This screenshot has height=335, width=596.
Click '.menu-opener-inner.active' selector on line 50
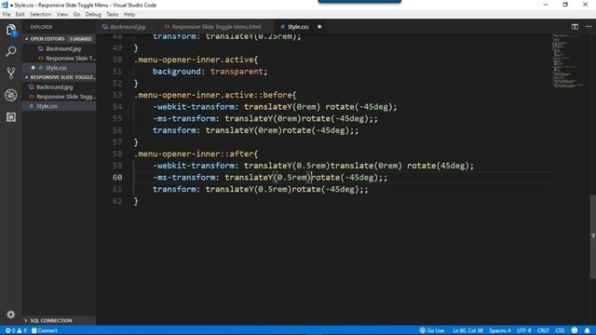pos(194,60)
